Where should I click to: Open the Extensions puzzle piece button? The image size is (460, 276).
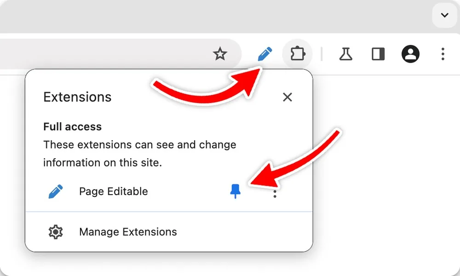(298, 54)
